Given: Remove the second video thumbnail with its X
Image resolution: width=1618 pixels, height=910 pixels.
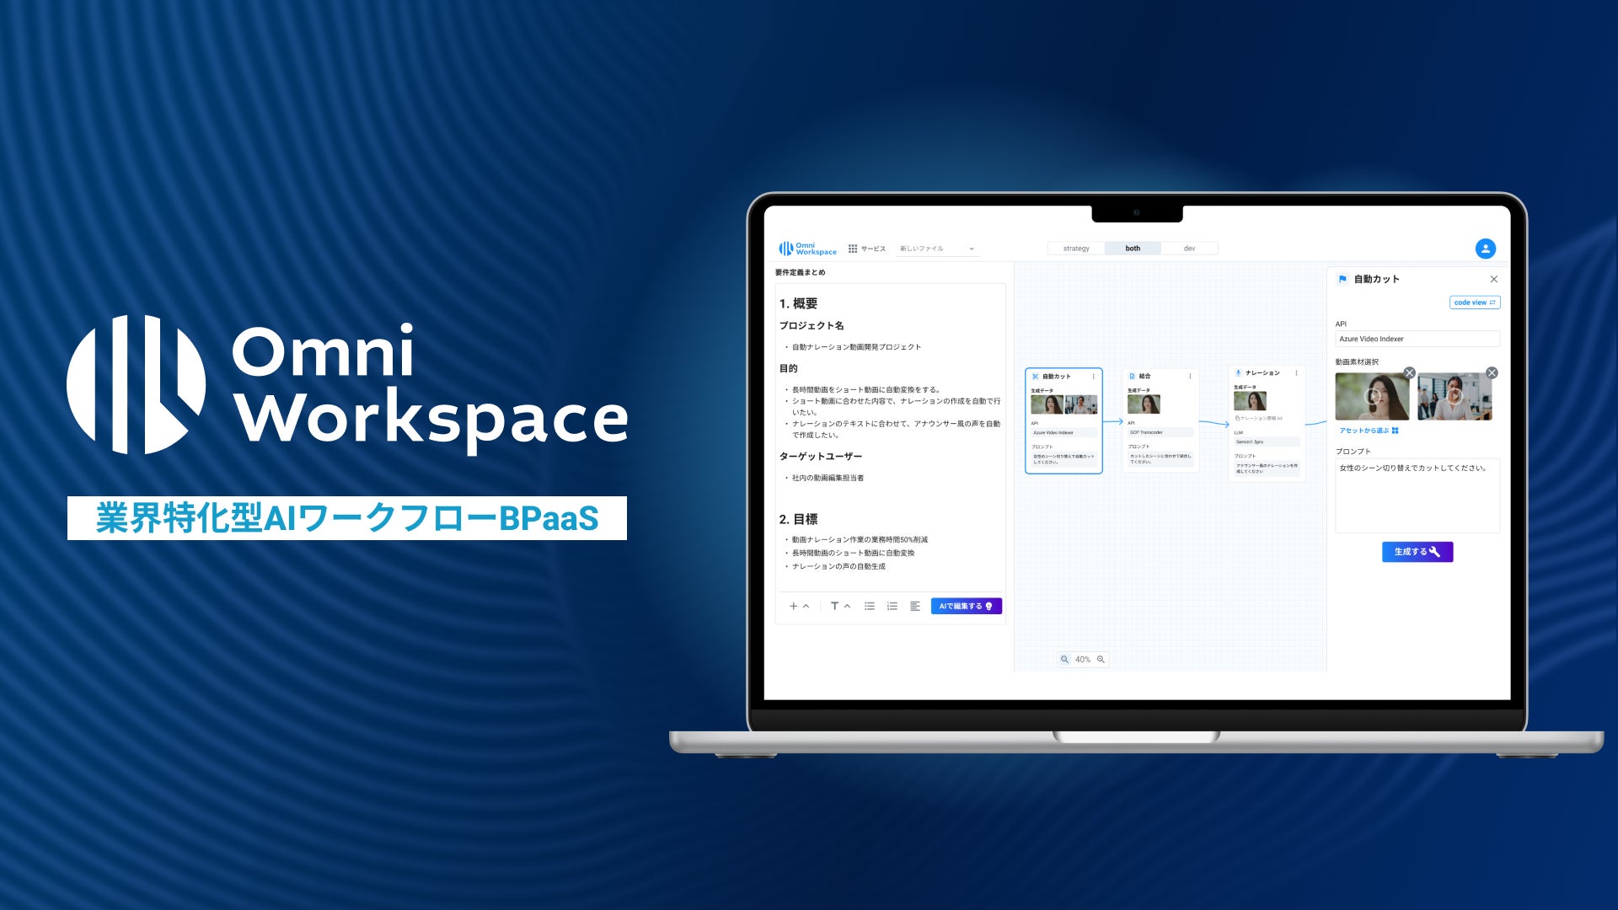Looking at the screenshot, I should point(1492,372).
